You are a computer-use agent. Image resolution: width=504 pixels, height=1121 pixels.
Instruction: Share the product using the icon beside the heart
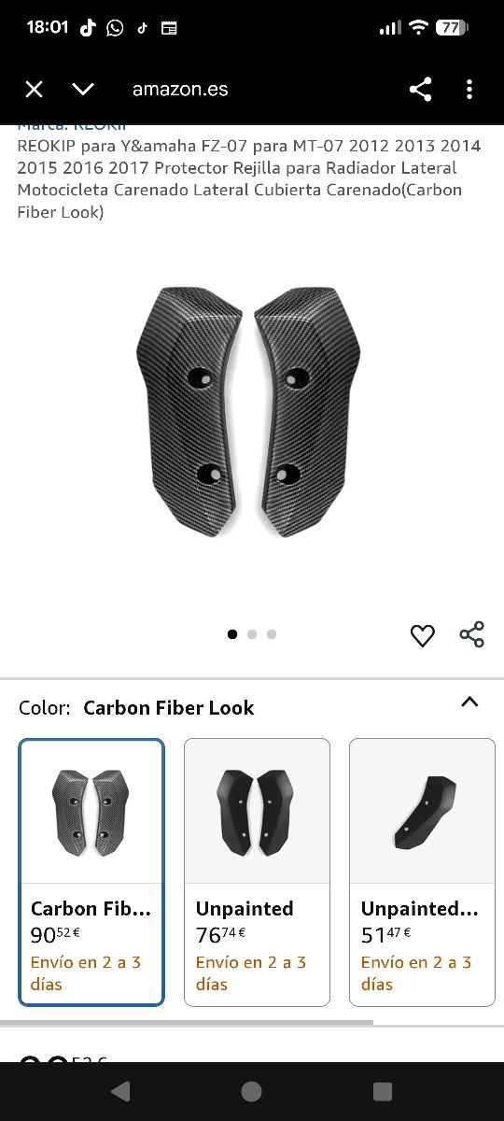click(x=472, y=634)
